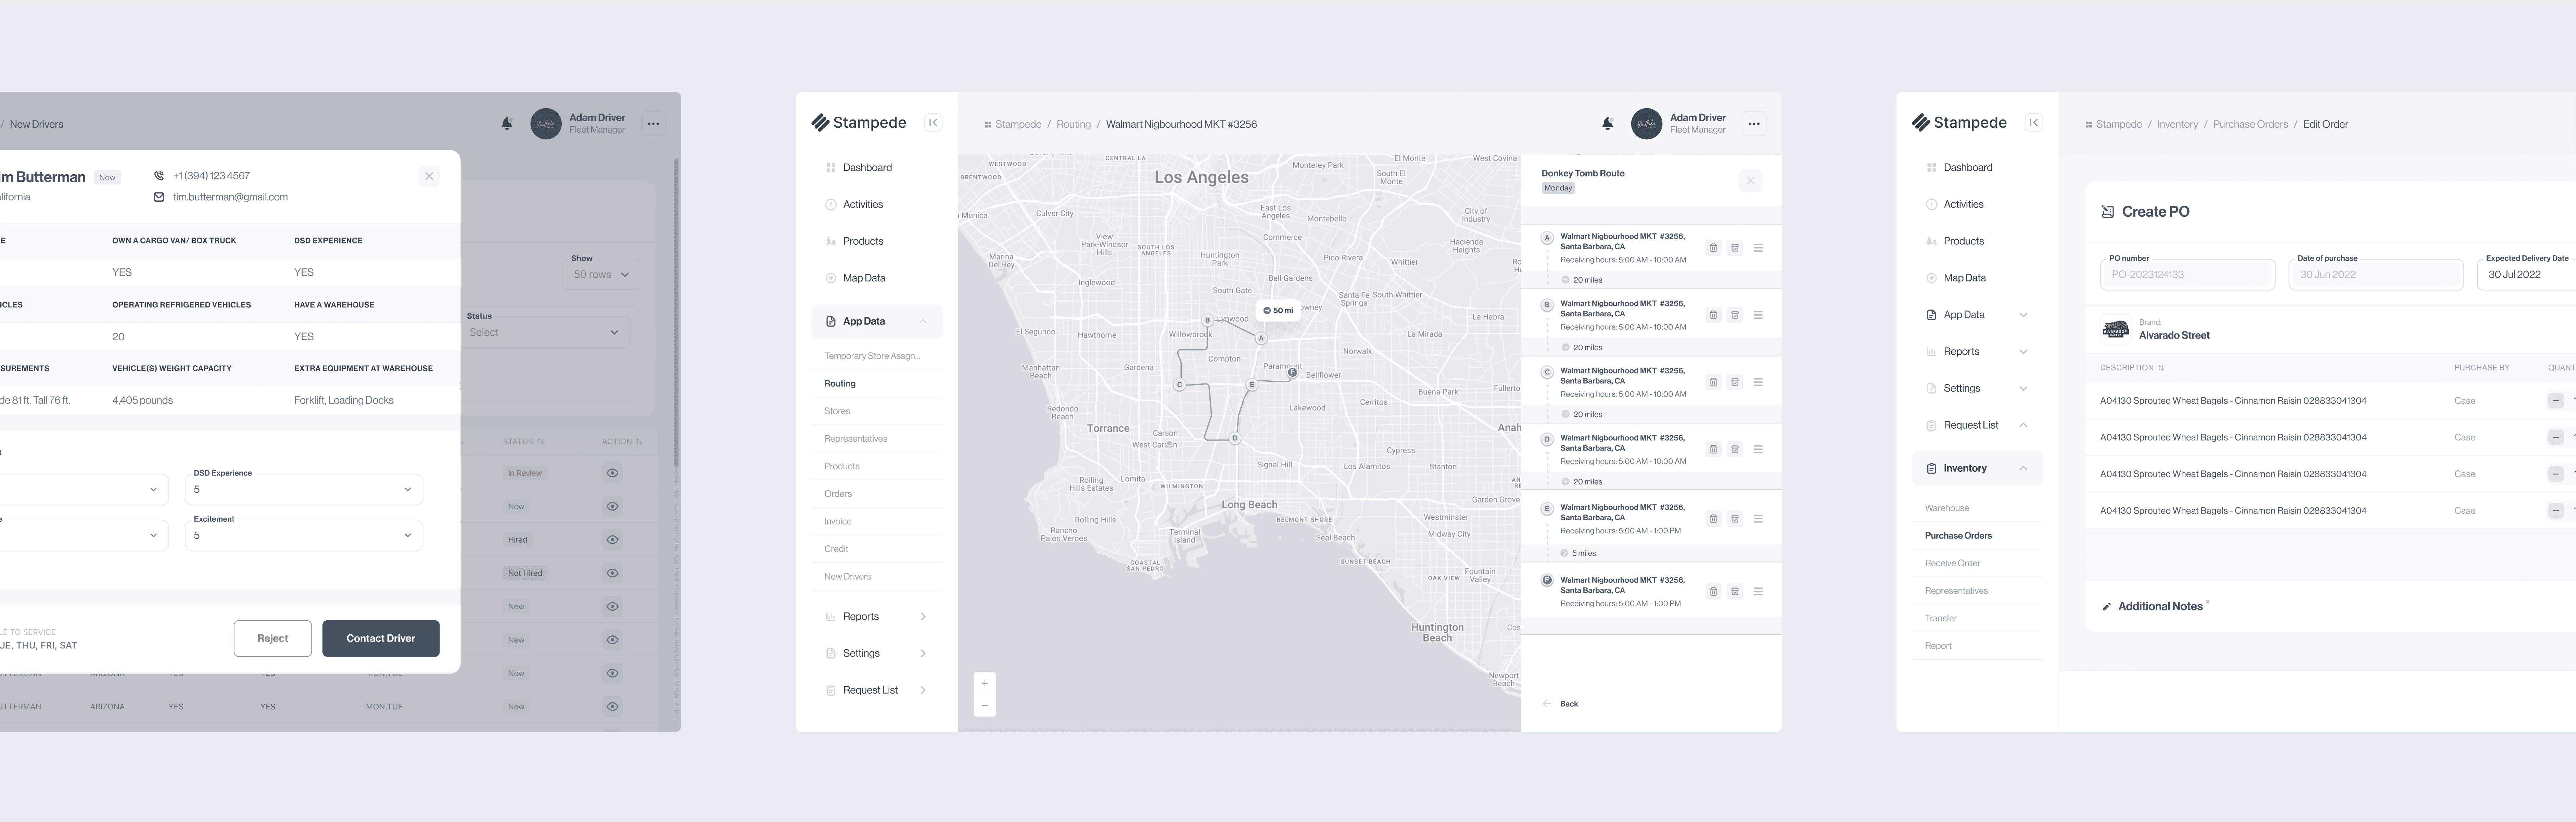Click the archive icon on route stop B
2576x822 pixels.
pos(1735,315)
